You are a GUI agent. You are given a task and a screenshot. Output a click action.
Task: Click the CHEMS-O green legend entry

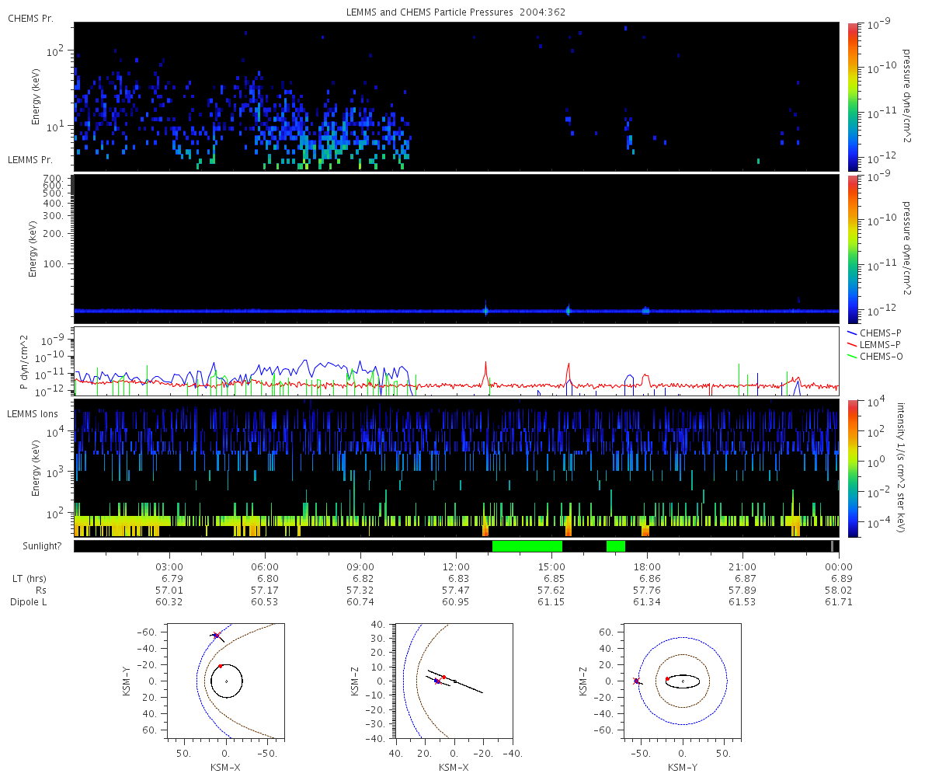click(x=878, y=356)
